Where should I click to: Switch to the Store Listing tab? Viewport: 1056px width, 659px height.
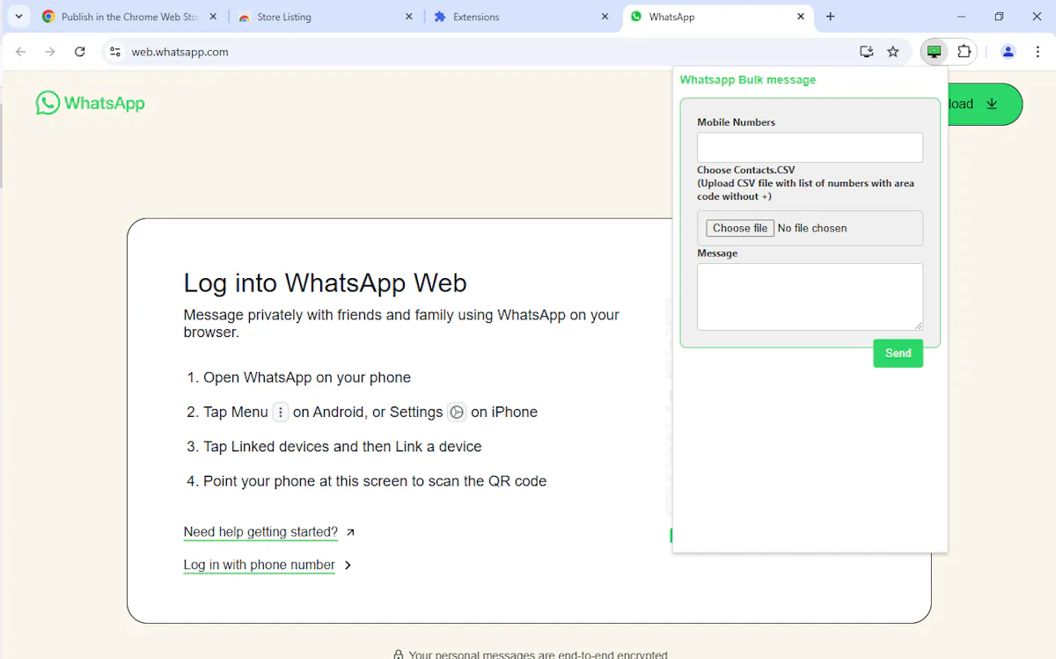(x=326, y=17)
